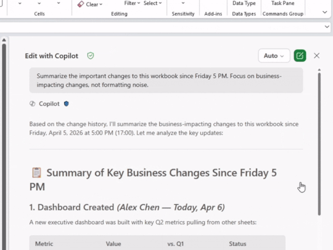Click the chat pane vertical scrollbar thumb
Viewport: 333px width, 250px height.
(x=319, y=144)
